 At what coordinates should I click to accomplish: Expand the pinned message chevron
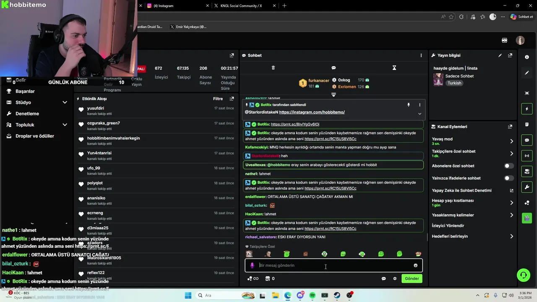420,113
